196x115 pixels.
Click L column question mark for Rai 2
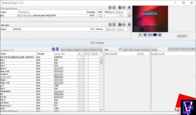tap(83, 63)
